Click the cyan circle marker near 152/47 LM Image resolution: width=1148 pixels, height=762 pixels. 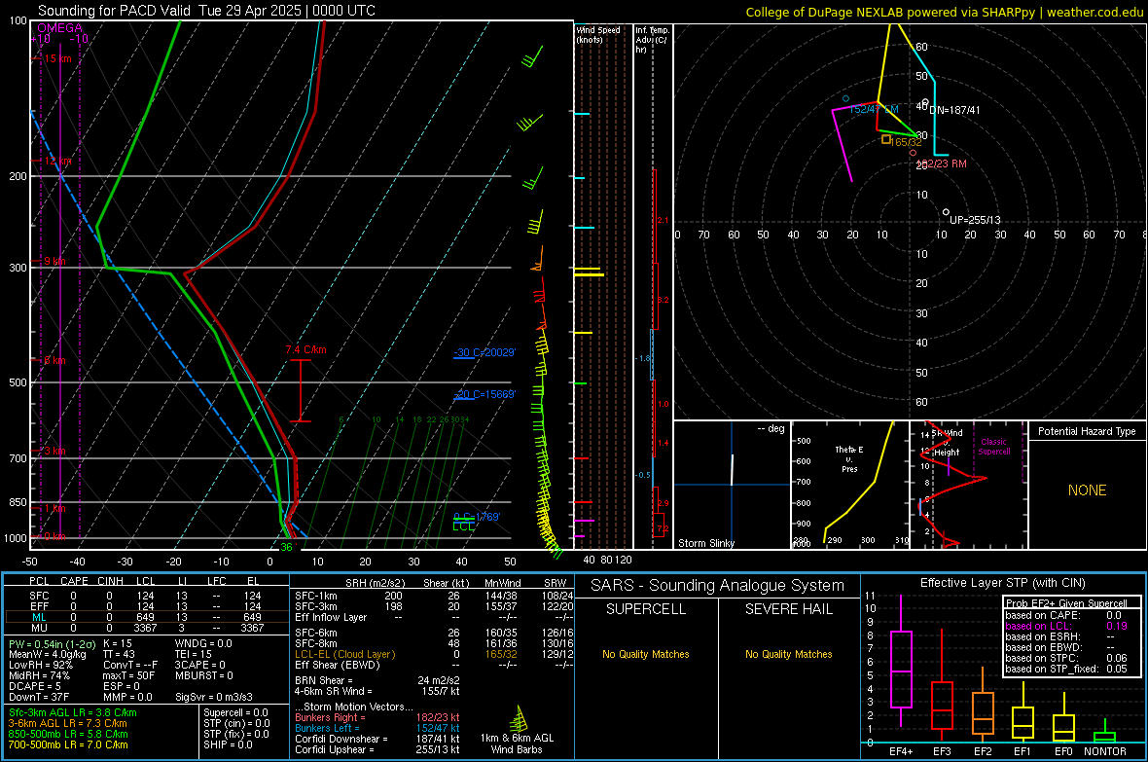(x=845, y=98)
